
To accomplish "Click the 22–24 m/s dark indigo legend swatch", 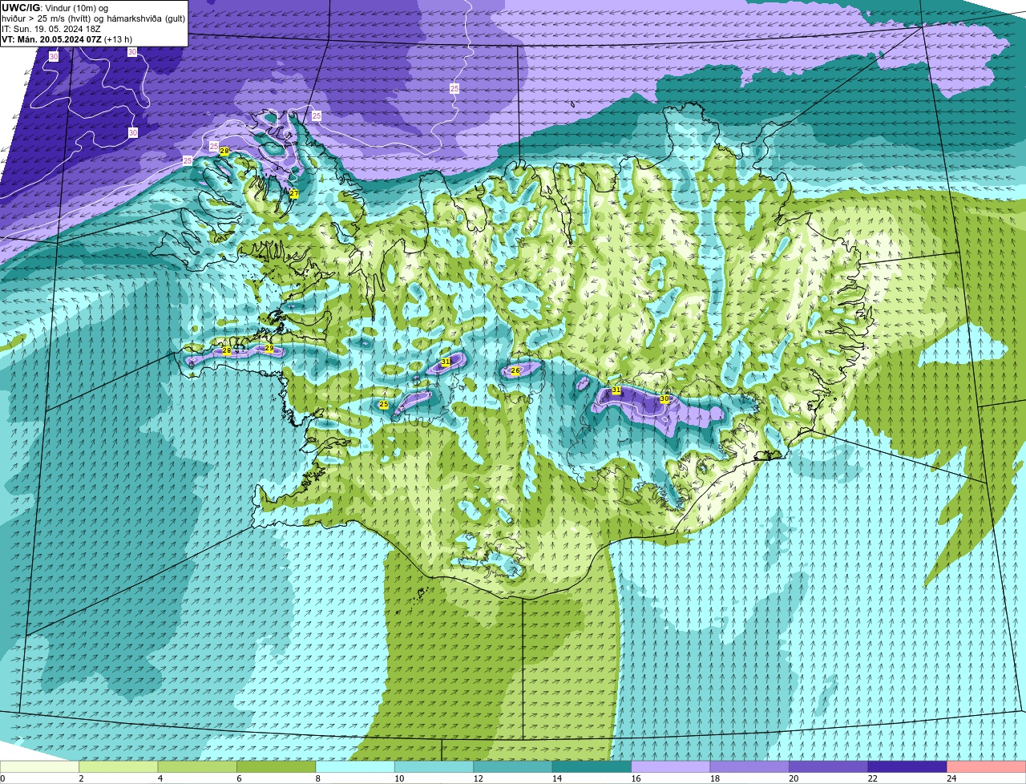I will click(x=907, y=766).
